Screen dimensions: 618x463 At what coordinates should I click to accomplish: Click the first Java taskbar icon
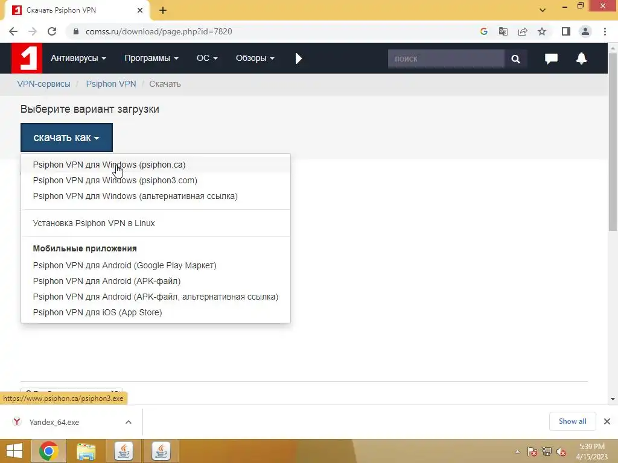(124, 451)
